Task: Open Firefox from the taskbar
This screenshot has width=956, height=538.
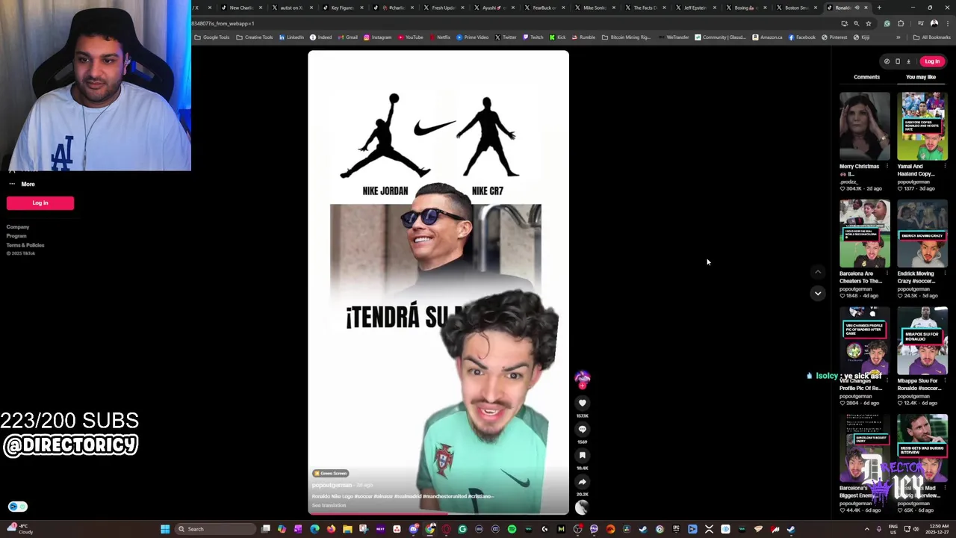Action: 331,529
